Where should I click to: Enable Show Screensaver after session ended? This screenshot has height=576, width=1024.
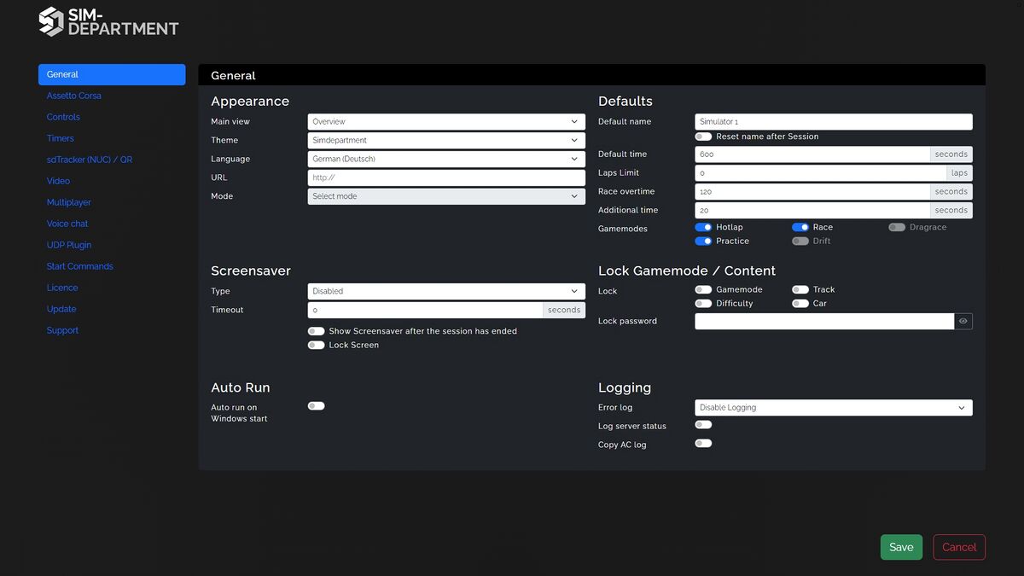317,331
